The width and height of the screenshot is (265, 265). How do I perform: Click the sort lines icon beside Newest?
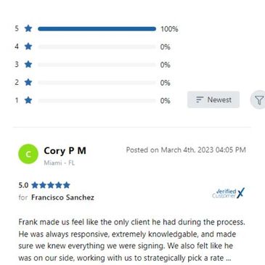pos(200,99)
